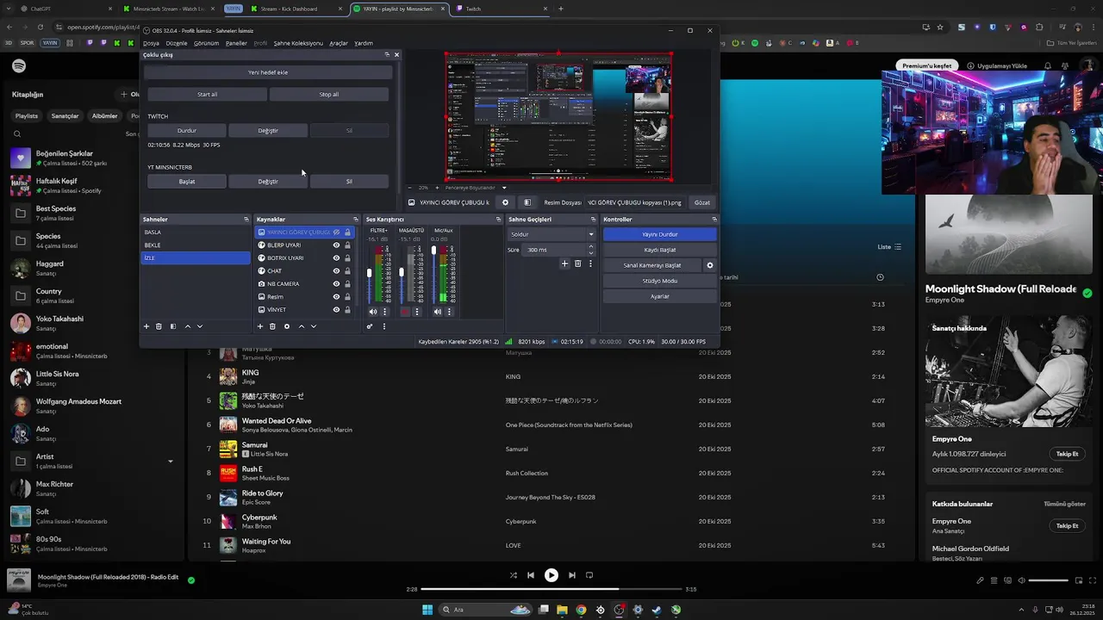1103x620 pixels.
Task: Stop Twitch output with Durdur
Action: point(187,131)
